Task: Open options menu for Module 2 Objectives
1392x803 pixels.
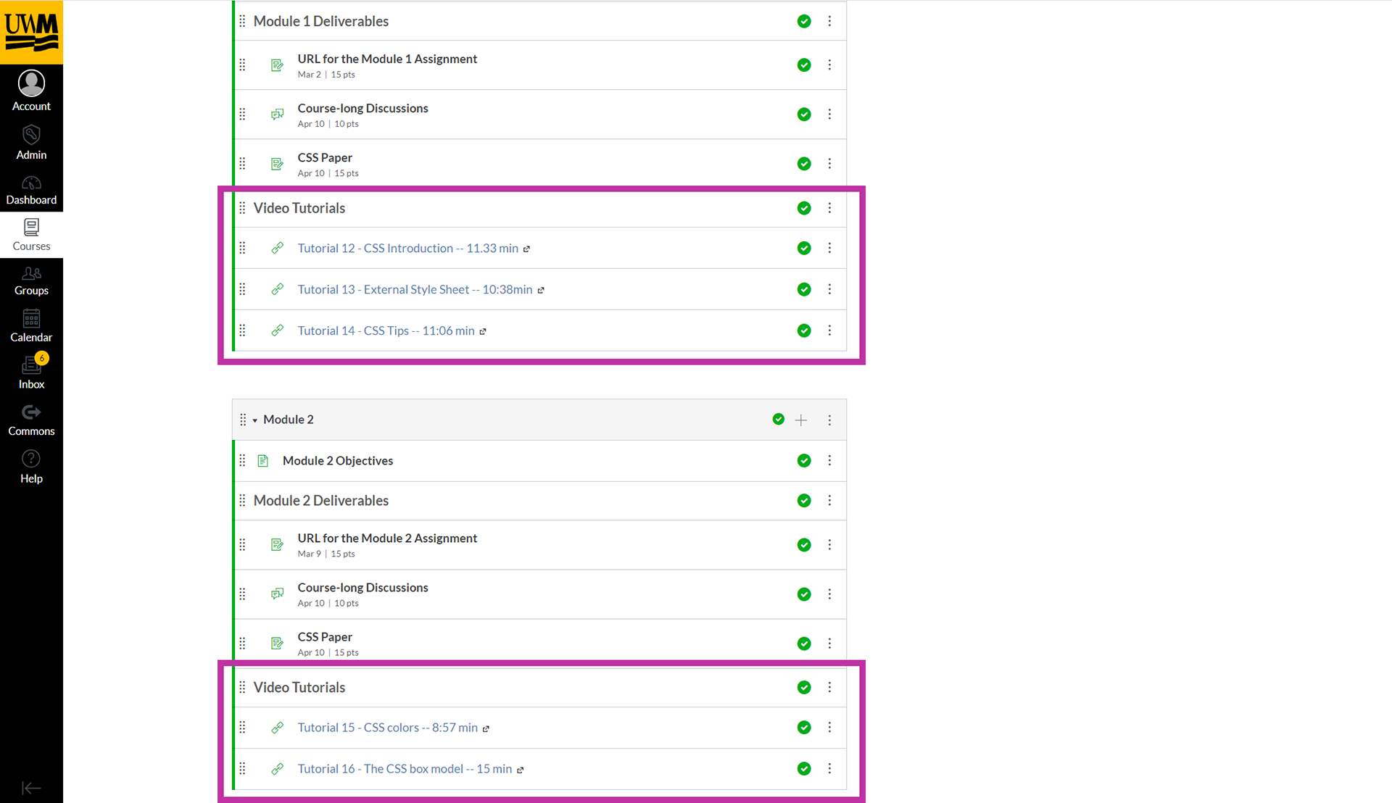Action: coord(829,460)
